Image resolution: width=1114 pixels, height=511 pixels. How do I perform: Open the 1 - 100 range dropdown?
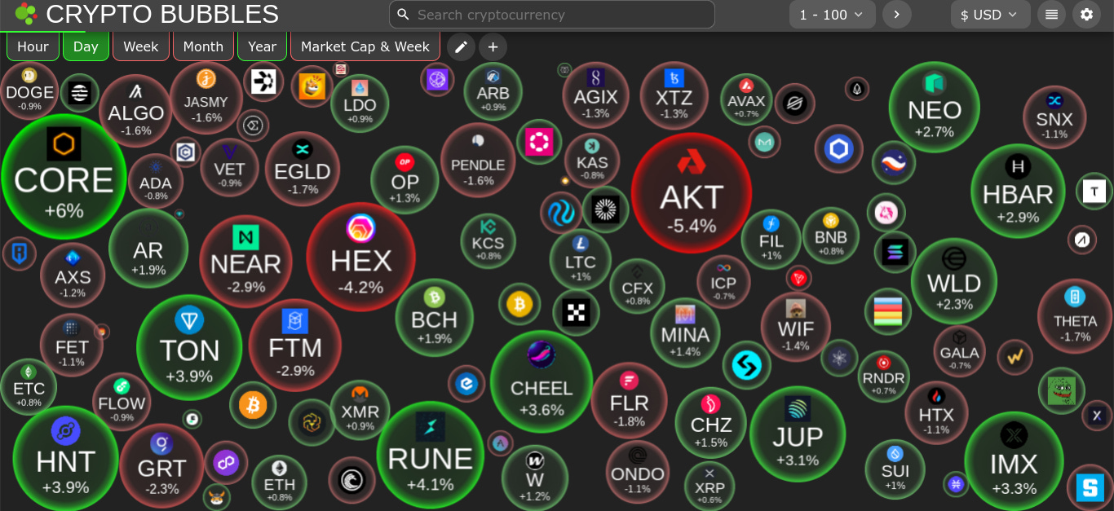pyautogui.click(x=833, y=15)
